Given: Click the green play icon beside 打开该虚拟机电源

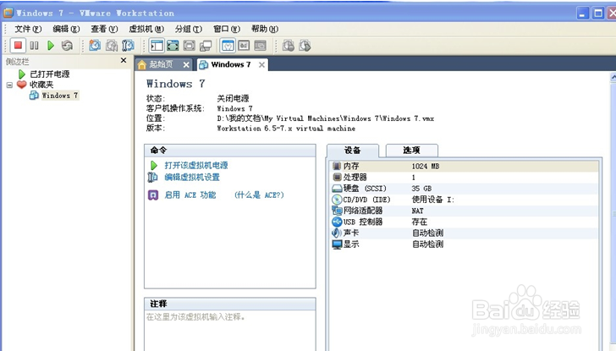Looking at the screenshot, I should point(154,166).
